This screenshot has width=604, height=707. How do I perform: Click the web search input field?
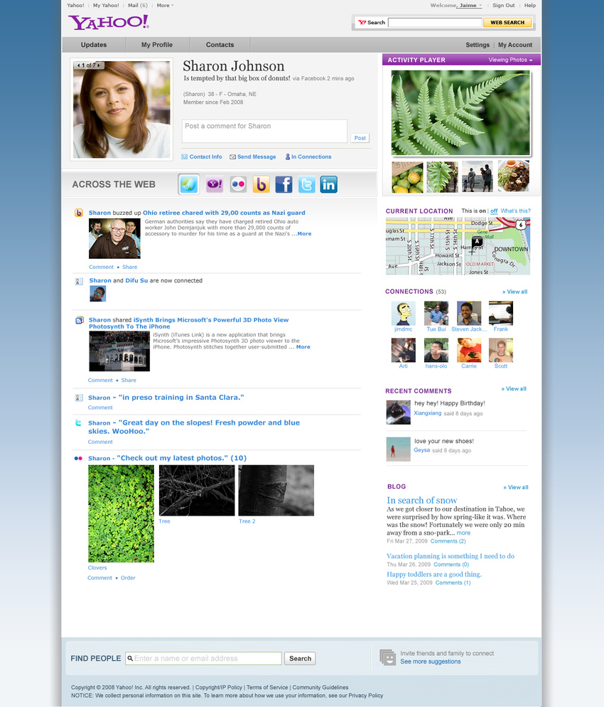435,23
